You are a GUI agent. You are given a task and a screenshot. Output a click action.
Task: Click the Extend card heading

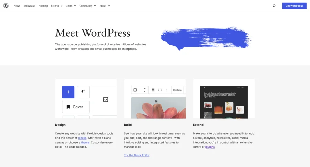coord(198,125)
